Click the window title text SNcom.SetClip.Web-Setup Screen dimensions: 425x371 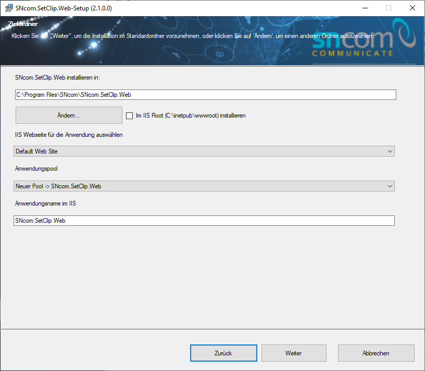(x=64, y=8)
